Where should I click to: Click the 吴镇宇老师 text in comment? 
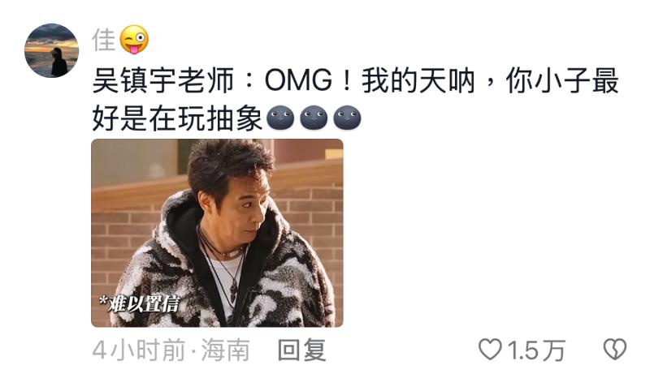click(x=163, y=80)
